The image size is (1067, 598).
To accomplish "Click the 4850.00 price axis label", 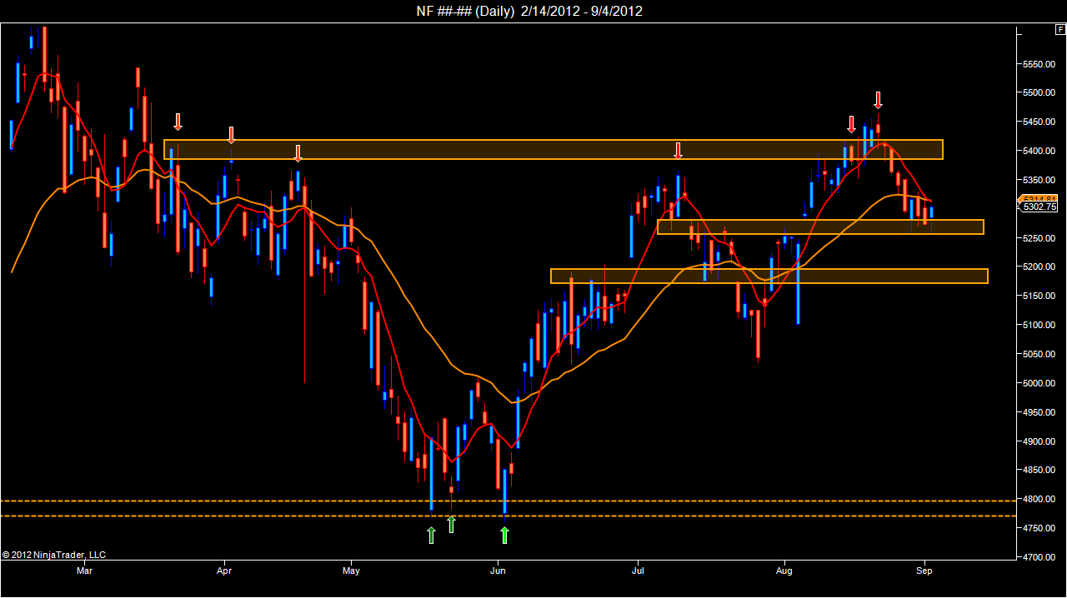I will point(1039,471).
